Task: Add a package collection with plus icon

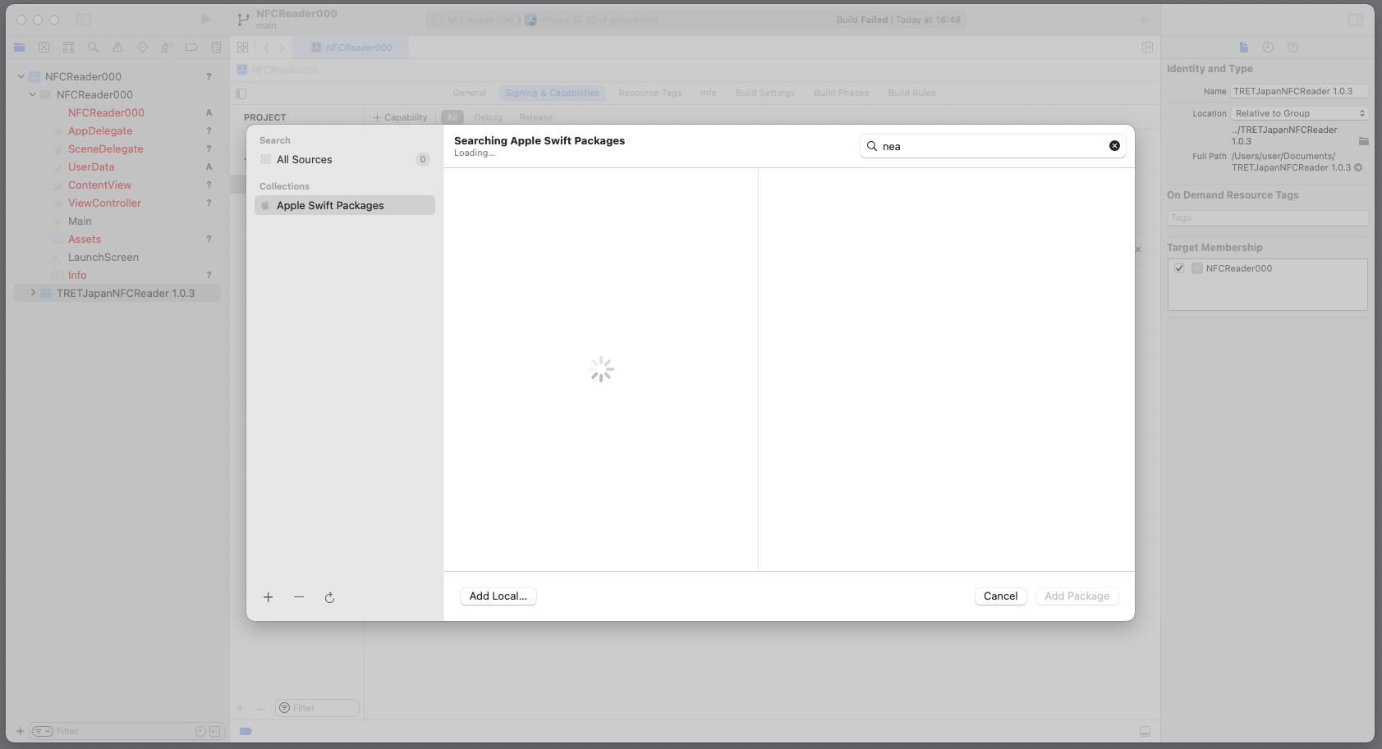Action: 268,597
